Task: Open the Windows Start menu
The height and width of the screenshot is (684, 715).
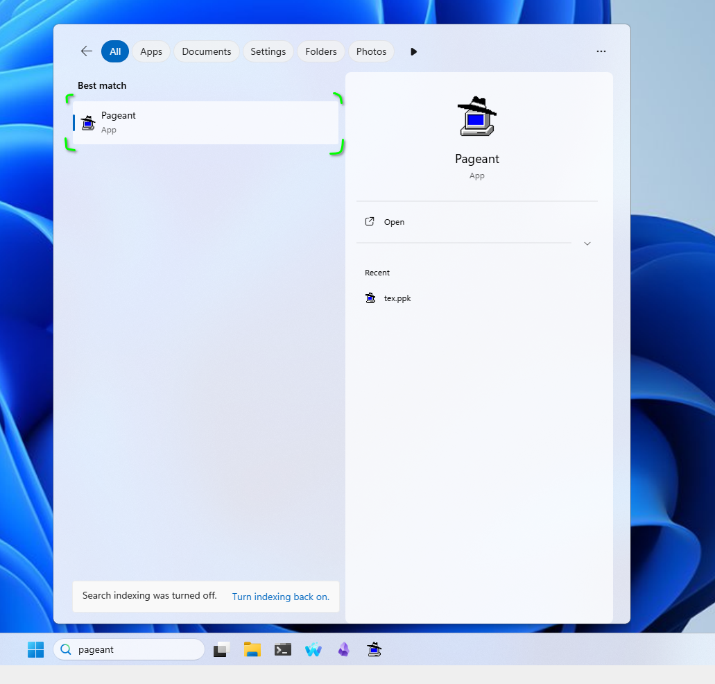Action: coord(35,649)
